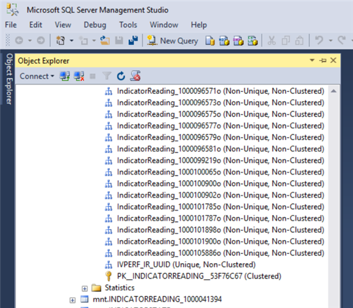353x308 pixels.
Task: Open the Tools menu
Action: pos(128,25)
